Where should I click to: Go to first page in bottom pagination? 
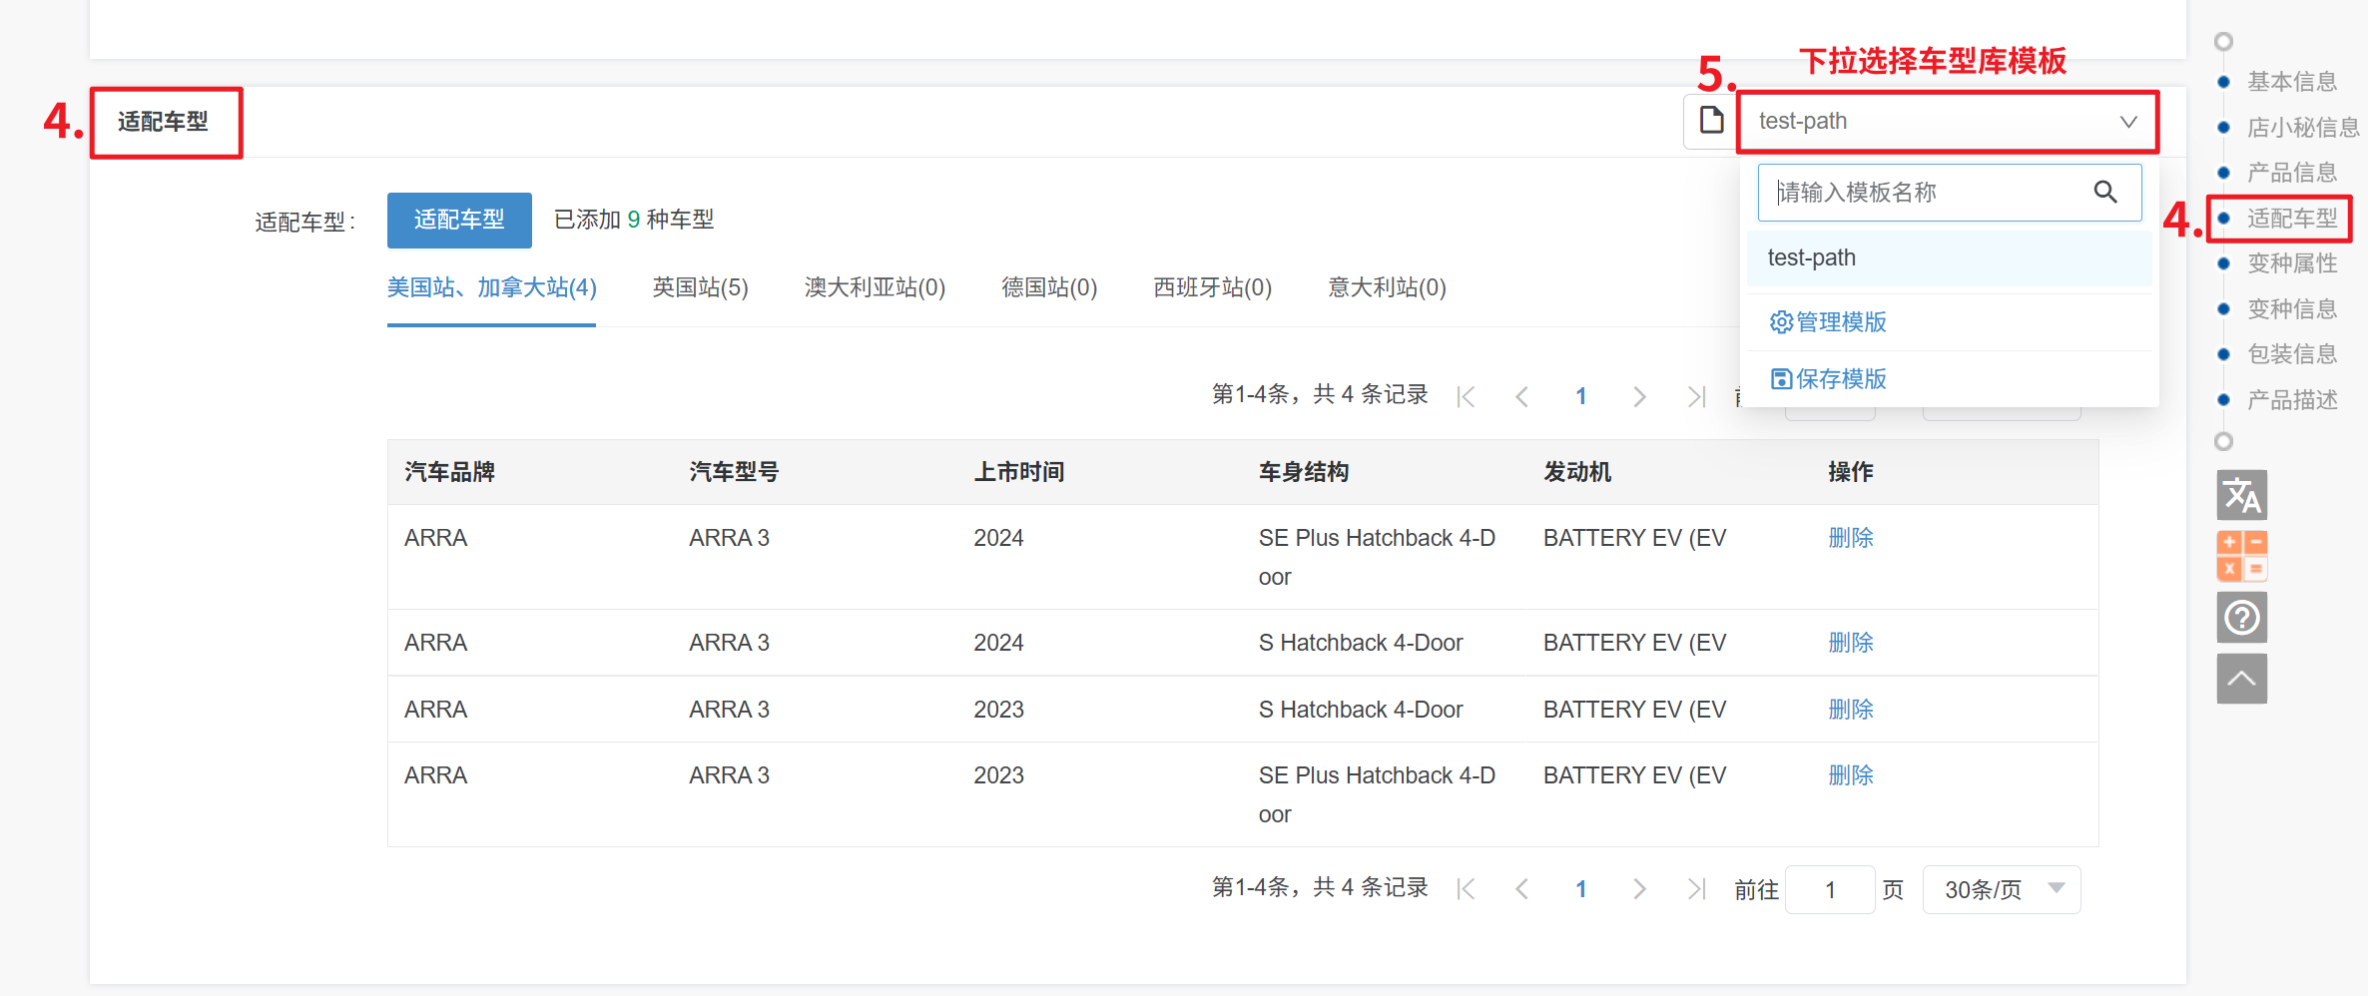coord(1466,889)
